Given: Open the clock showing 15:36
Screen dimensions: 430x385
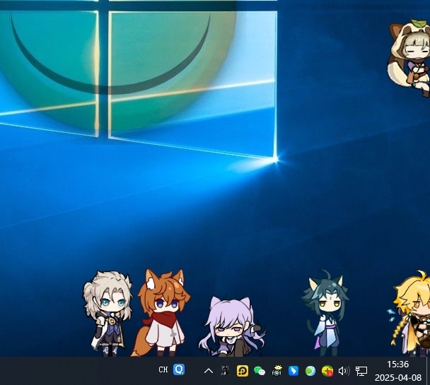Looking at the screenshot, I should pos(397,365).
